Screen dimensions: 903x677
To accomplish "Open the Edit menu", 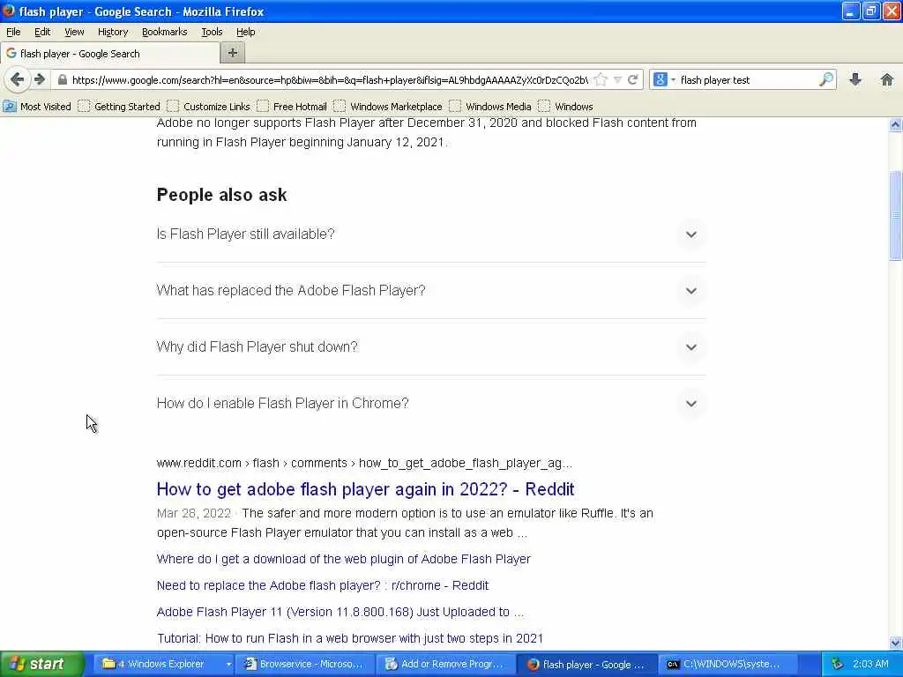I will [x=42, y=32].
